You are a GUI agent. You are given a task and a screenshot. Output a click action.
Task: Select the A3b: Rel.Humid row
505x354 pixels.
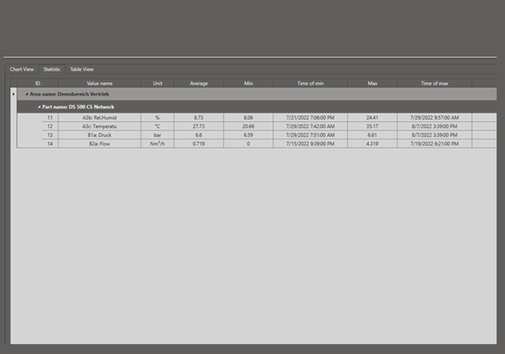[x=100, y=118]
